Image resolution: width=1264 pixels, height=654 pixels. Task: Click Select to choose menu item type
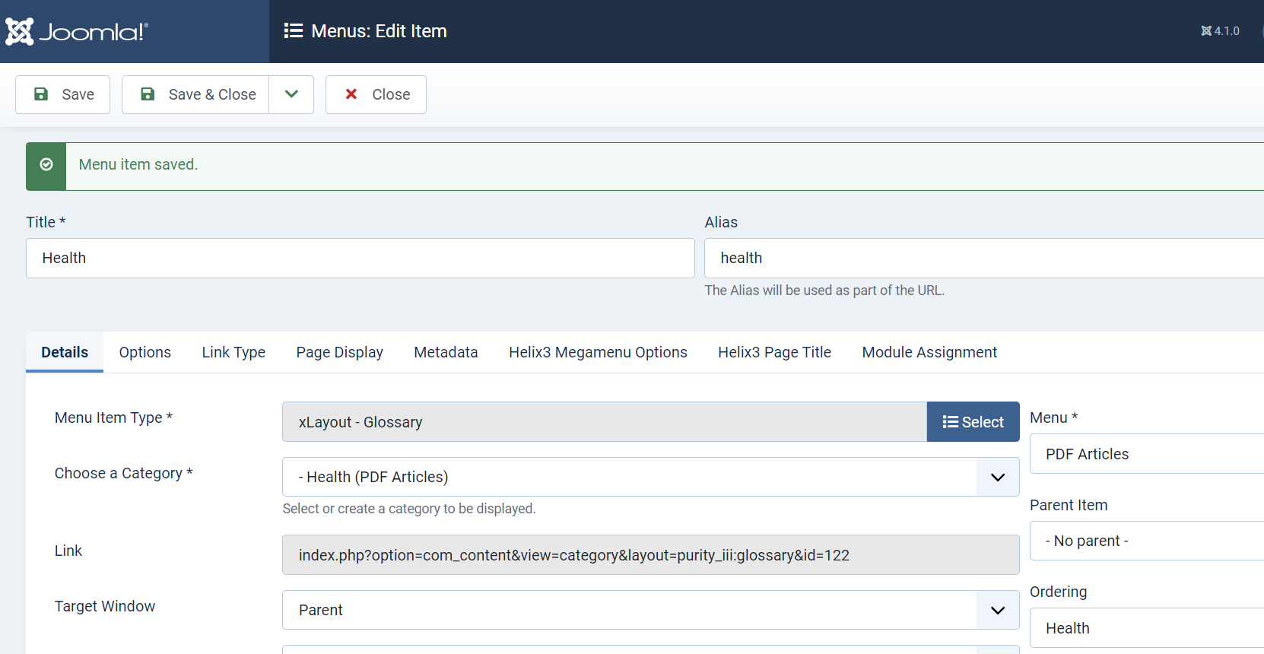973,422
